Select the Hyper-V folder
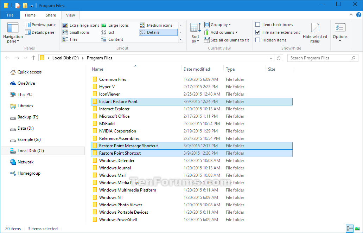Viewport: 363px width, 233px height. click(x=192, y=87)
